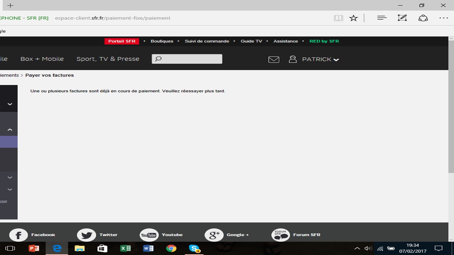
Task: Open the Forum SFR footer icon
Action: coord(280,235)
